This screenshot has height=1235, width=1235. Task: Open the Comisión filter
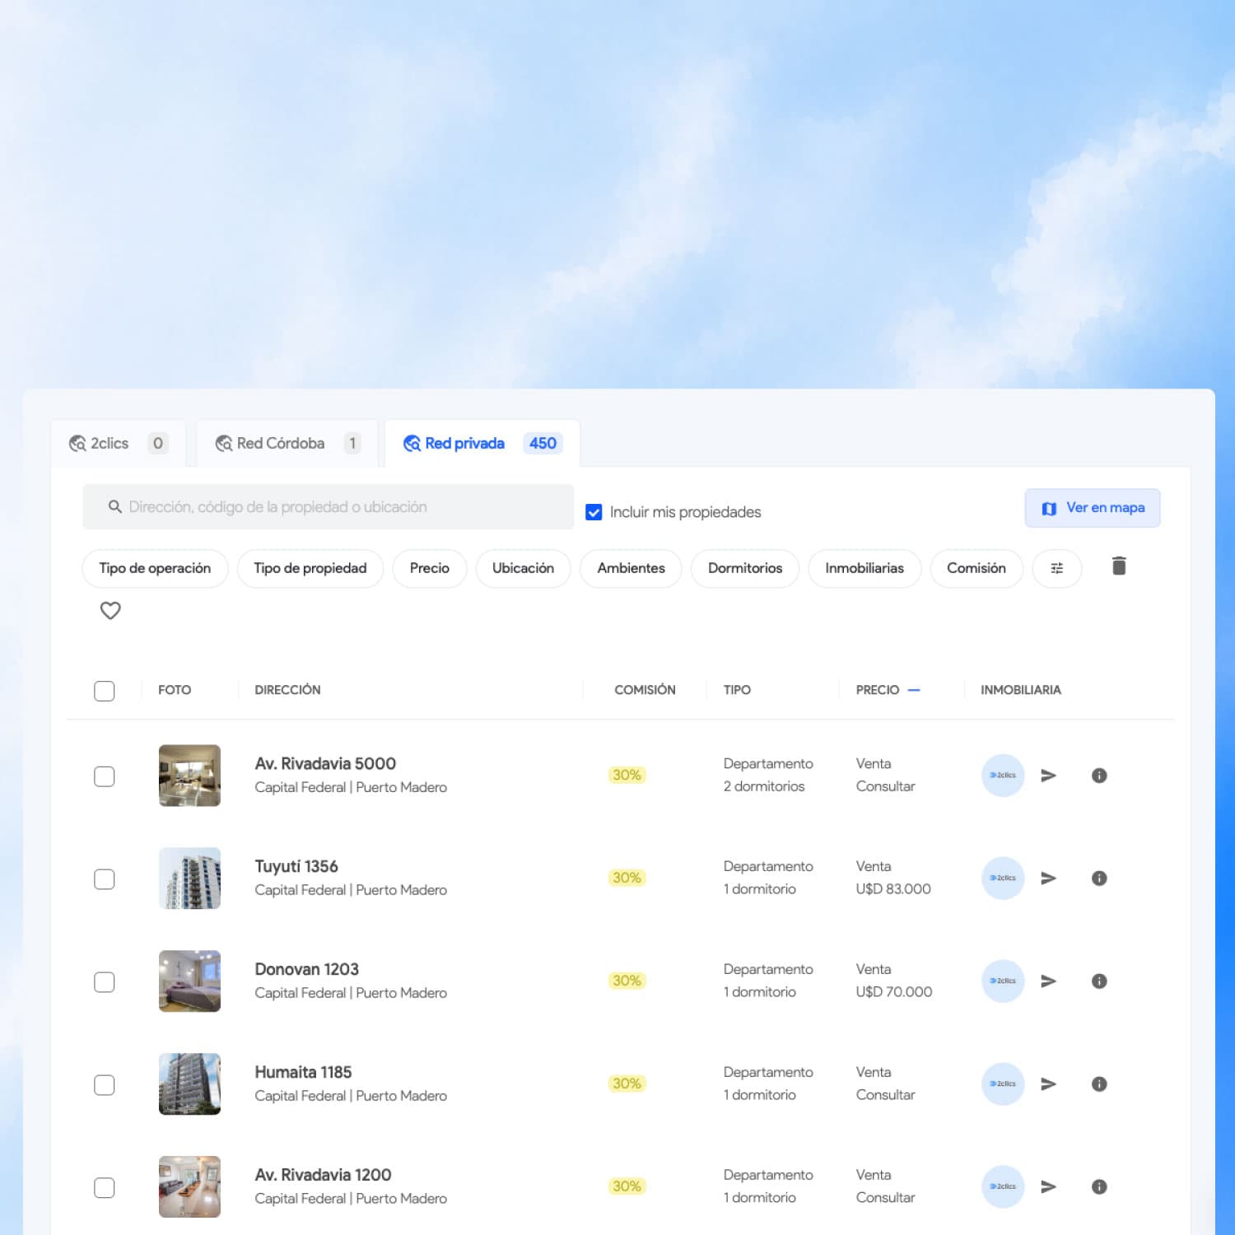click(x=976, y=568)
